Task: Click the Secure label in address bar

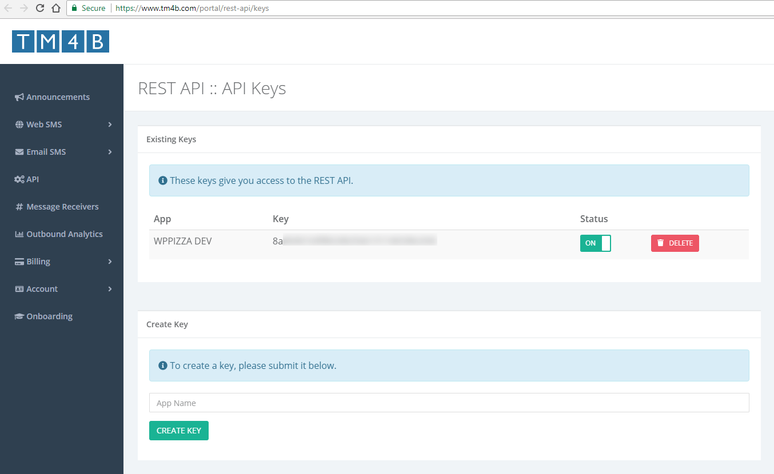Action: [94, 9]
